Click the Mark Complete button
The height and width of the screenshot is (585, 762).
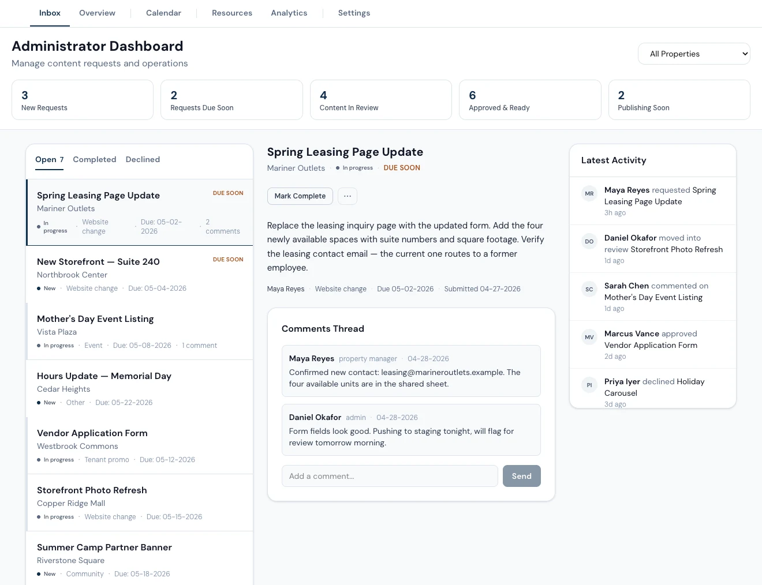[x=300, y=196]
